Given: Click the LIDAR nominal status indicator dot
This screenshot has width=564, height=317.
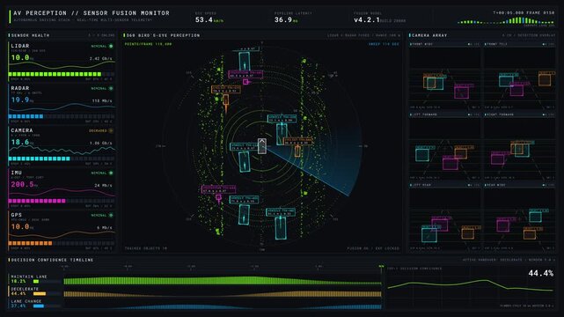Looking at the screenshot, I should pyautogui.click(x=111, y=46).
